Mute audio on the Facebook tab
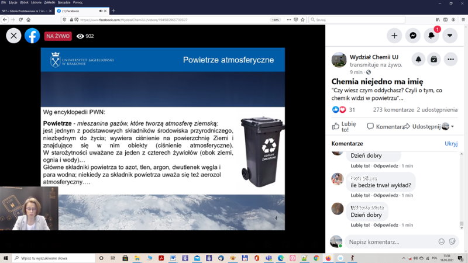The height and width of the screenshot is (263, 468). coord(101,11)
